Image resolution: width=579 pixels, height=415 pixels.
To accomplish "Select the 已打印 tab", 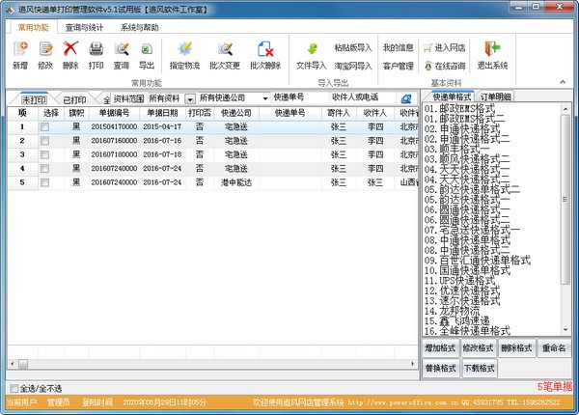I will pyautogui.click(x=74, y=99).
